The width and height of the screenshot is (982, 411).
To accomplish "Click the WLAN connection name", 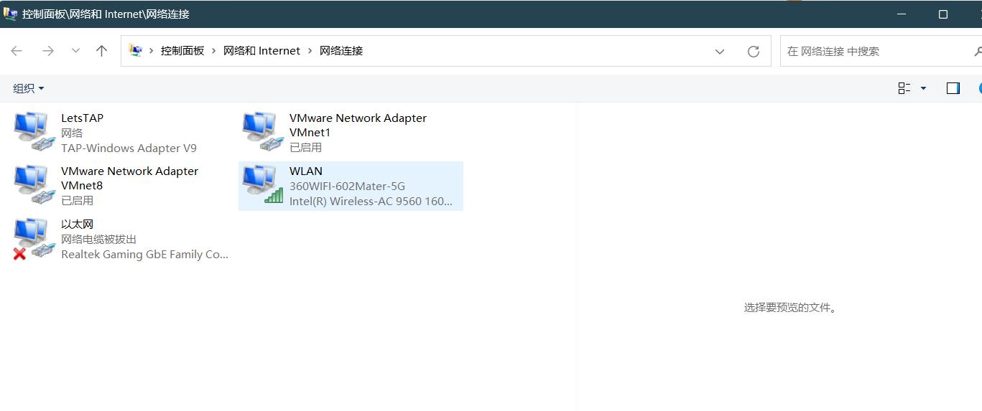I will [306, 171].
